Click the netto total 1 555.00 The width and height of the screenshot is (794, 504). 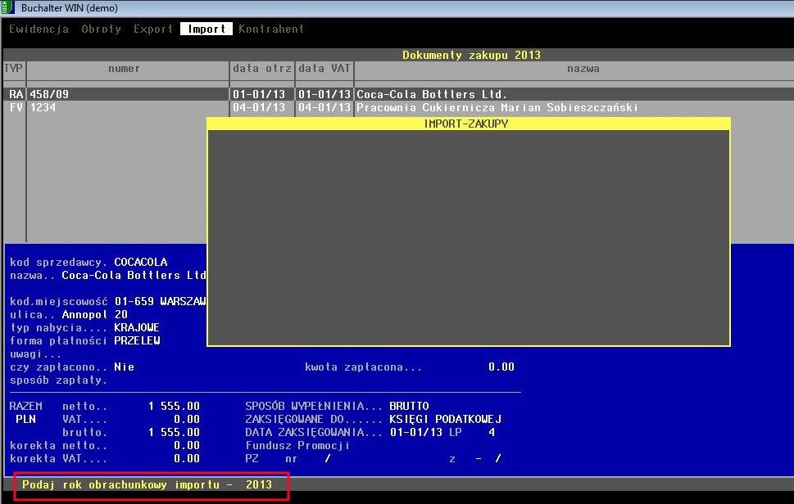pyautogui.click(x=175, y=406)
